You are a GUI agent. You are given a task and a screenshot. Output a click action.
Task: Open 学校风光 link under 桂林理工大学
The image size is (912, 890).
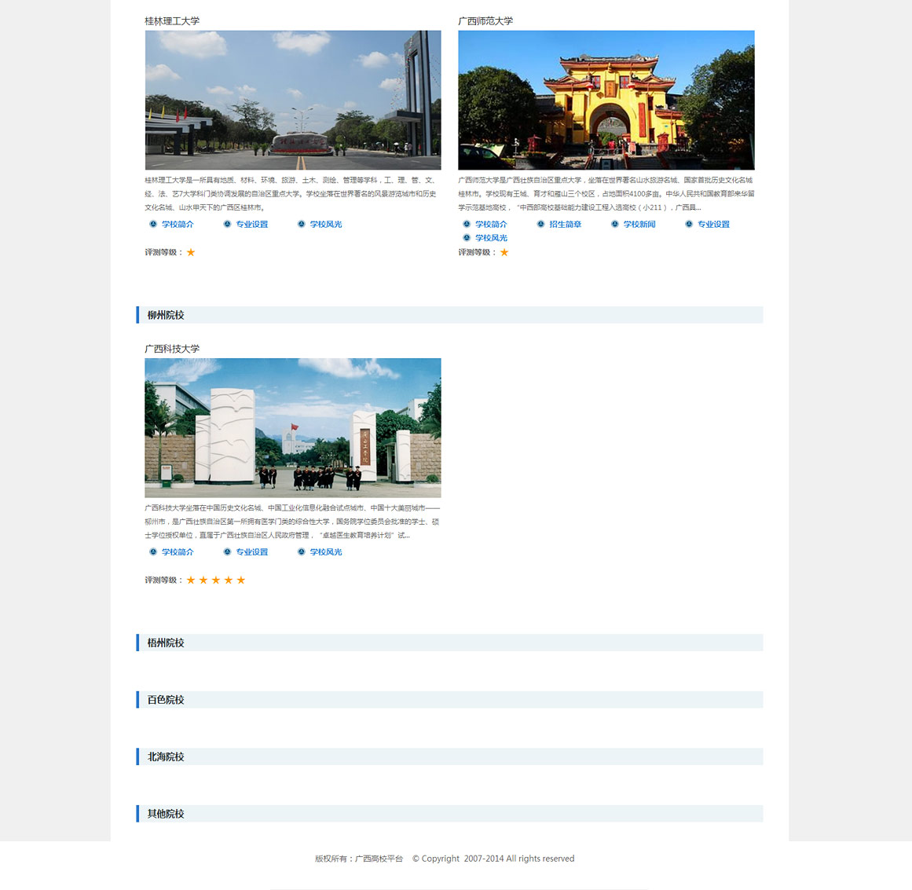[x=326, y=225]
